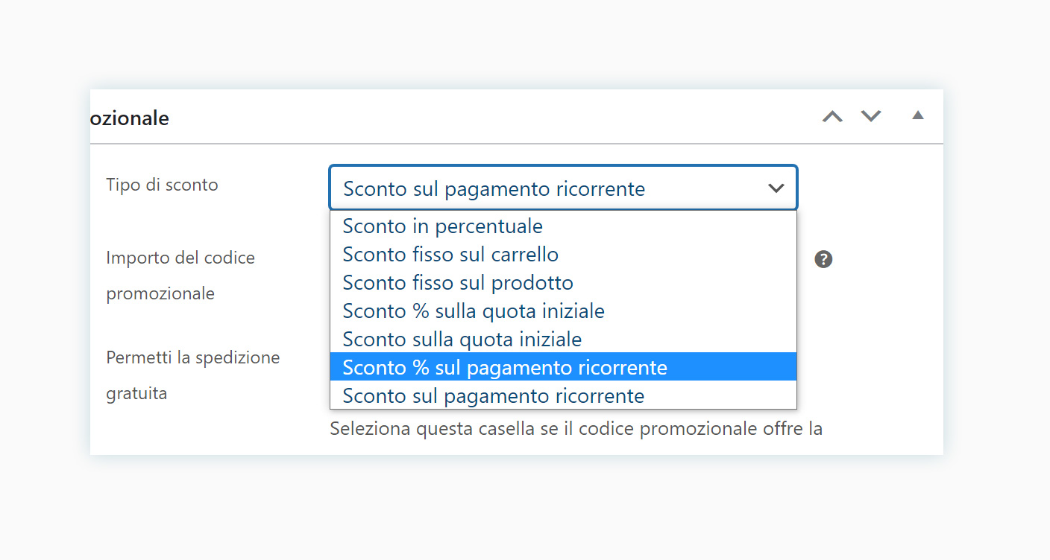Choose Sconto in percentuale option
The height and width of the screenshot is (560, 1050).
point(563,226)
